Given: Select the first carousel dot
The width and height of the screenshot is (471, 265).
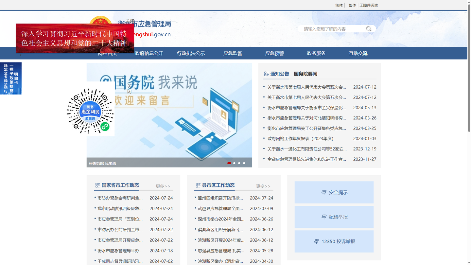Looking at the screenshot, I should tap(229, 163).
